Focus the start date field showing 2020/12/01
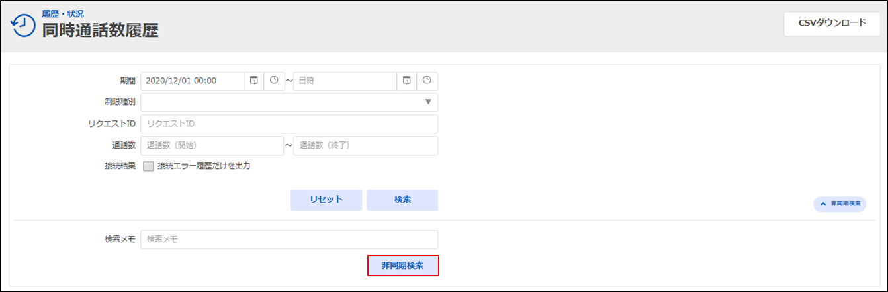The height and width of the screenshot is (292, 888). tap(192, 81)
